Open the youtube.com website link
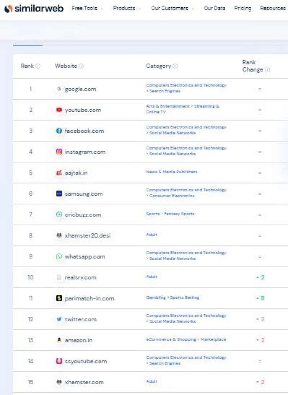Screen dimensions: 288x395 click(x=83, y=110)
